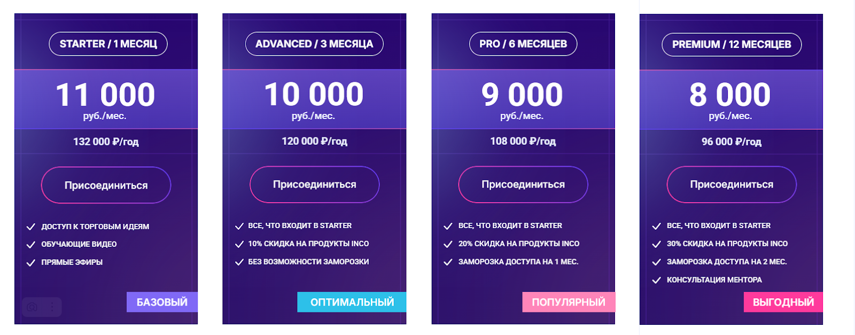Click Присоединиться under the Advanced plan
The height and width of the screenshot is (335, 855).
coord(314,184)
